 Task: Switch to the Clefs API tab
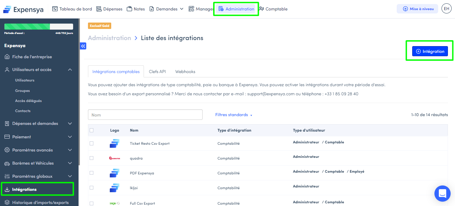coord(157,72)
